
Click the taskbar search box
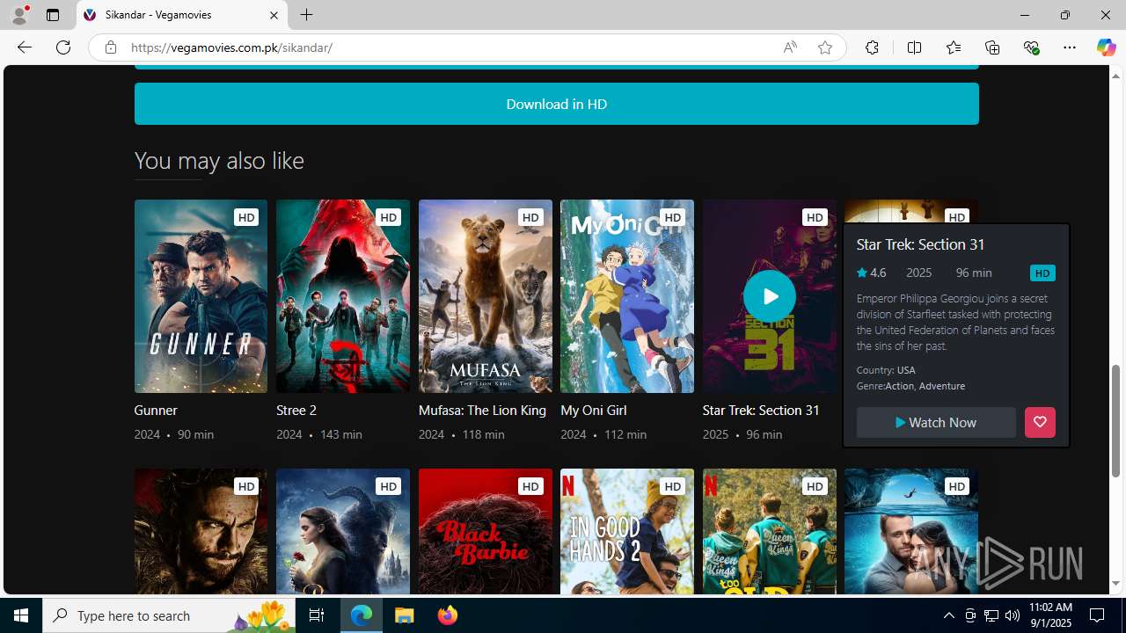point(169,615)
